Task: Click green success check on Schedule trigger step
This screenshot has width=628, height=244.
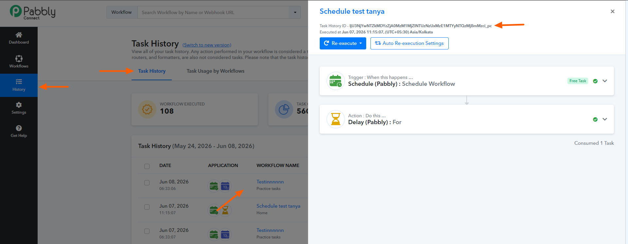Action: point(595,81)
